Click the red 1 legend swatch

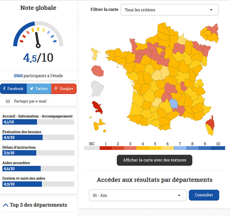pos(105,148)
